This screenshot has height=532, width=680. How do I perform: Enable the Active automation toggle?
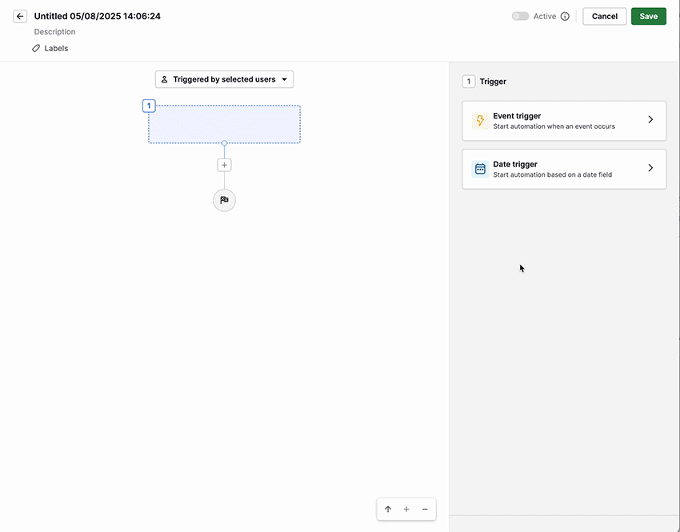[520, 15]
